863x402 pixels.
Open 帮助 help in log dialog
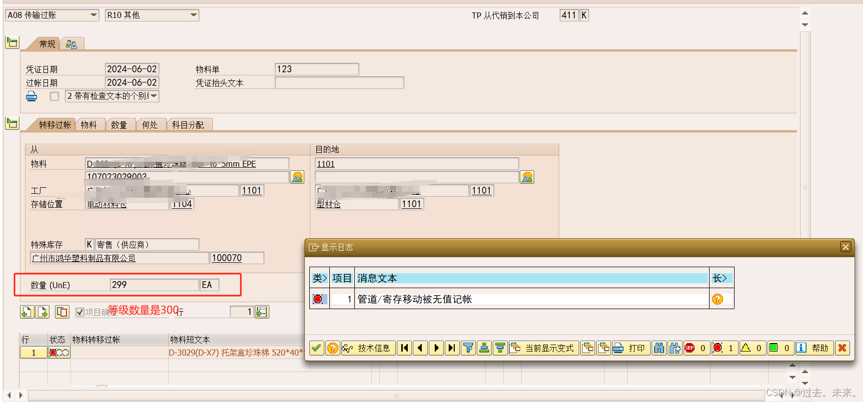(814, 348)
